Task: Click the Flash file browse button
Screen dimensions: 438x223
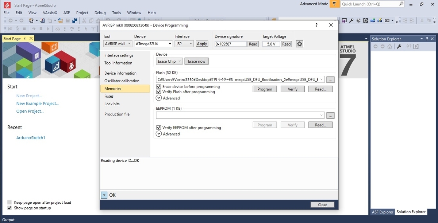Action: 330,80
